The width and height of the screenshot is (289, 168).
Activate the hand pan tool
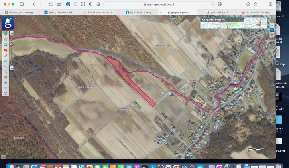[6, 39]
